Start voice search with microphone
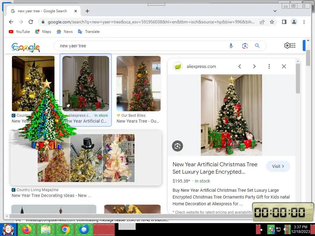315x236 pixels. (231, 46)
